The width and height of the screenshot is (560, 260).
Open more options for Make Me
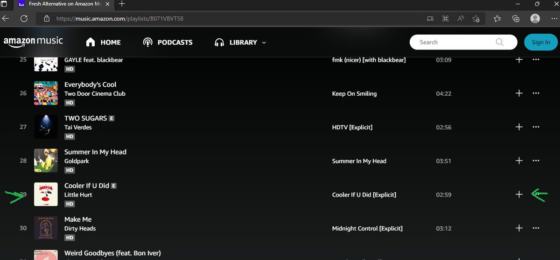[536, 228]
